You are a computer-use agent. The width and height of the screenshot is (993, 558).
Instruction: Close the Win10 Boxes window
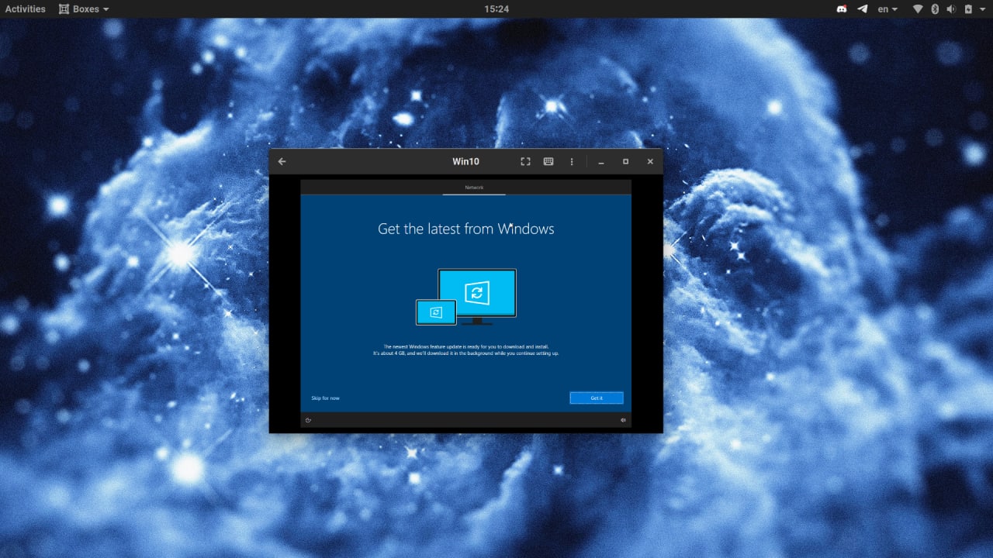tap(650, 161)
